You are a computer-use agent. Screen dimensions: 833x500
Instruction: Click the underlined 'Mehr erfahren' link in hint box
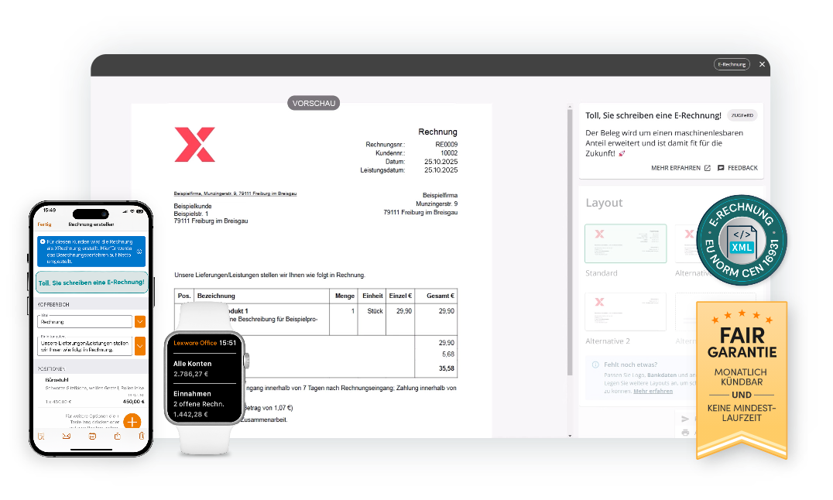pos(653,392)
